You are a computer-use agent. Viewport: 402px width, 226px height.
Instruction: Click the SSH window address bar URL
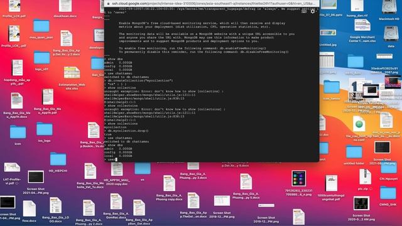coord(214,4)
